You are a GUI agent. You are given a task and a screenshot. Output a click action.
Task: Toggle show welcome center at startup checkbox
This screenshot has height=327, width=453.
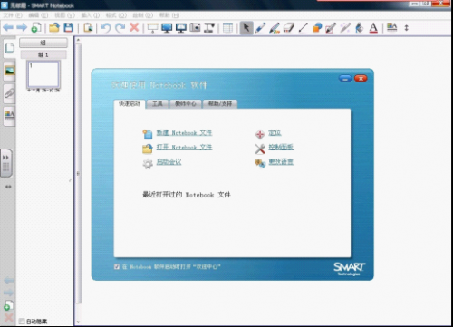pyautogui.click(x=117, y=266)
